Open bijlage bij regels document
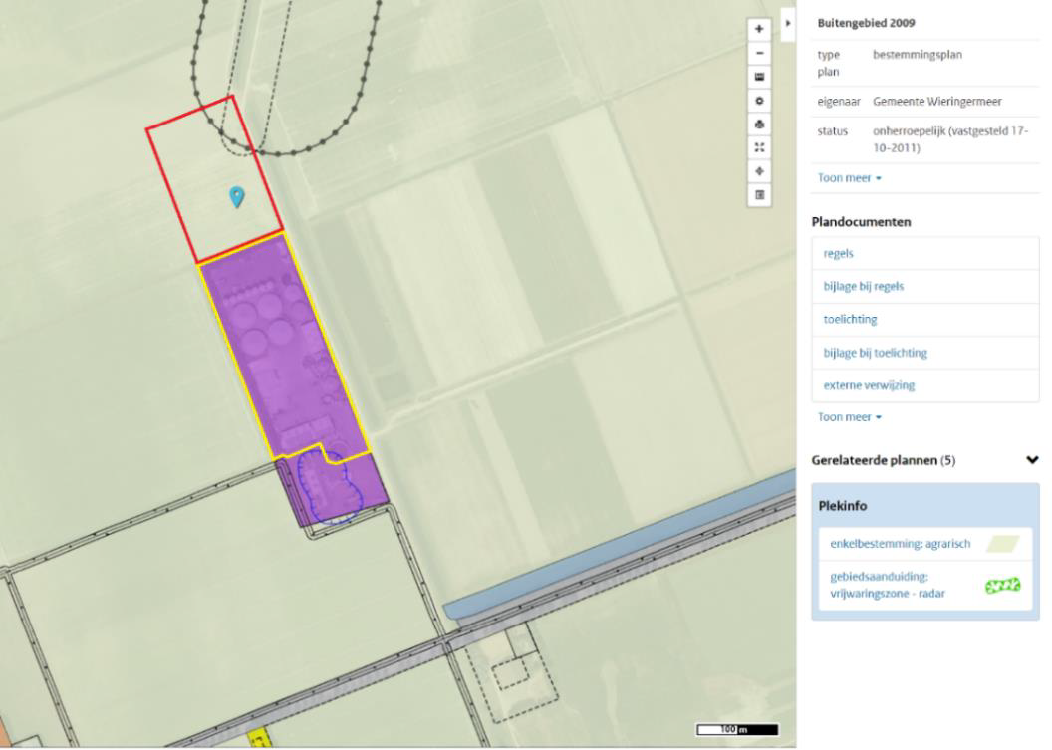 click(864, 287)
